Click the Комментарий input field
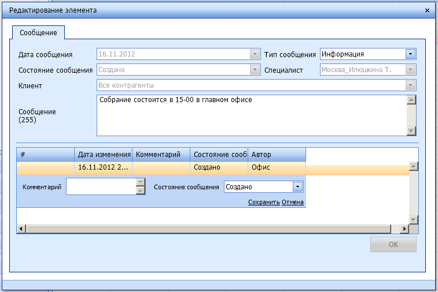 101,187
